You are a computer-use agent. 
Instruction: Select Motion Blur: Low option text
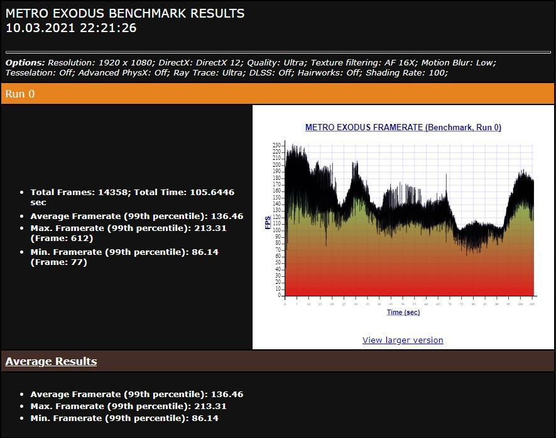tap(459, 62)
